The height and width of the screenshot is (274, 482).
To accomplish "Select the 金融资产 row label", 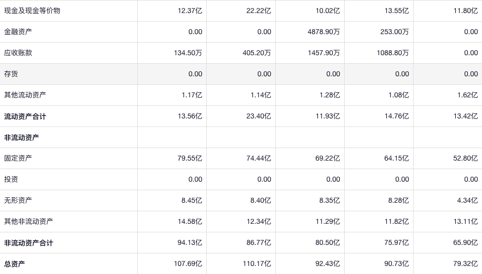I will [18, 32].
